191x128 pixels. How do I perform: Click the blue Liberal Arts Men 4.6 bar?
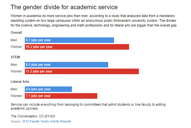coord(48,89)
